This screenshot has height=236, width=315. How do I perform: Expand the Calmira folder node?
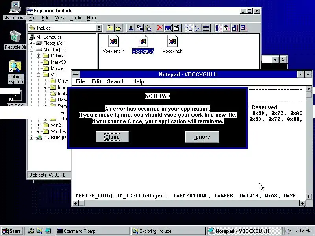coord(38,56)
